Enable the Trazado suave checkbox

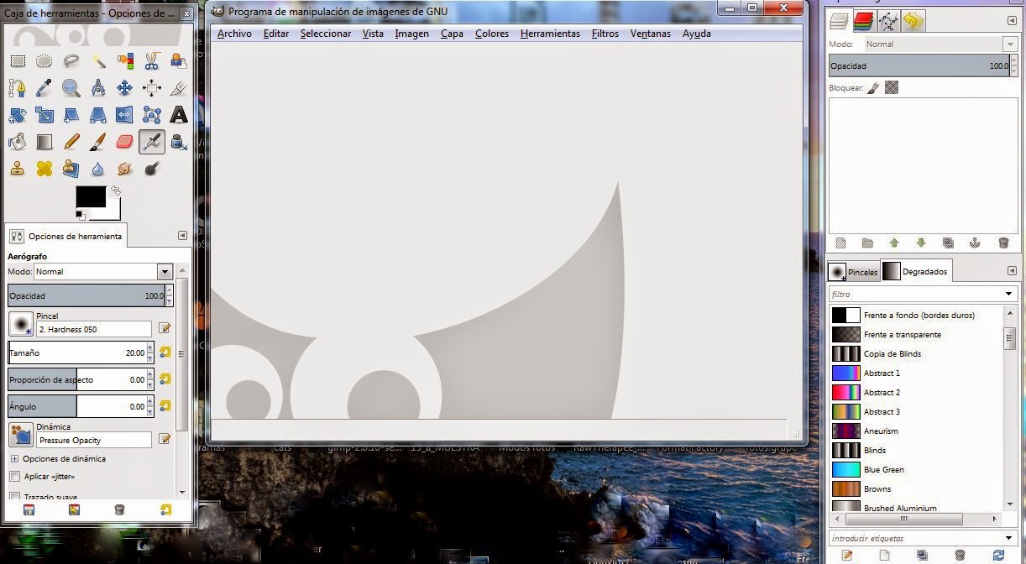[14, 496]
